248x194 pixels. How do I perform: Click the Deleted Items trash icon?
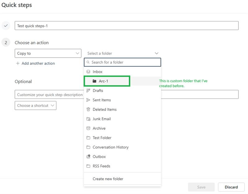point(88,109)
